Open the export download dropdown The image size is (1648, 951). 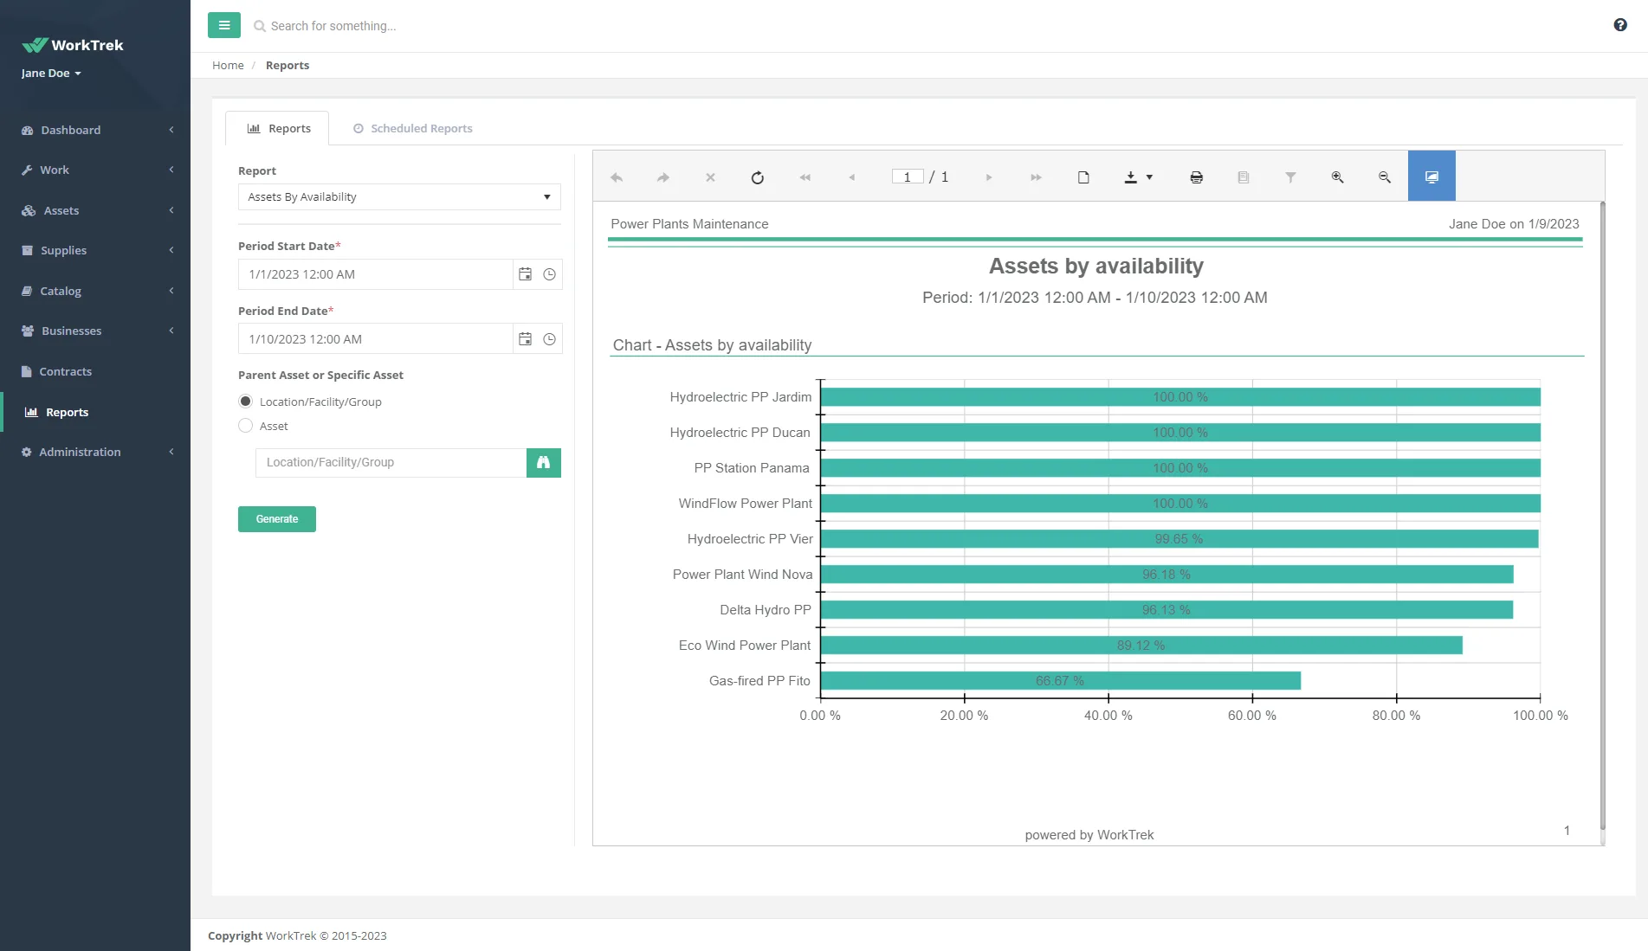point(1139,177)
